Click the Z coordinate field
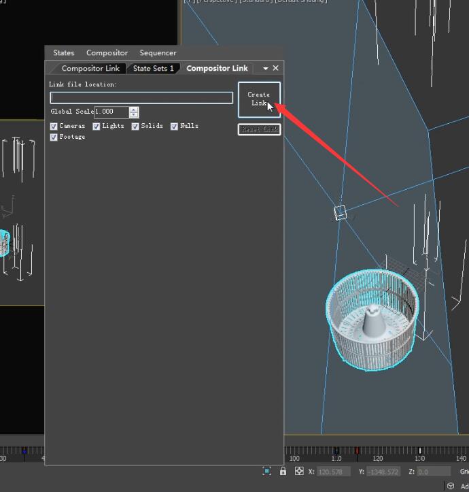The image size is (469, 492). 434,472
